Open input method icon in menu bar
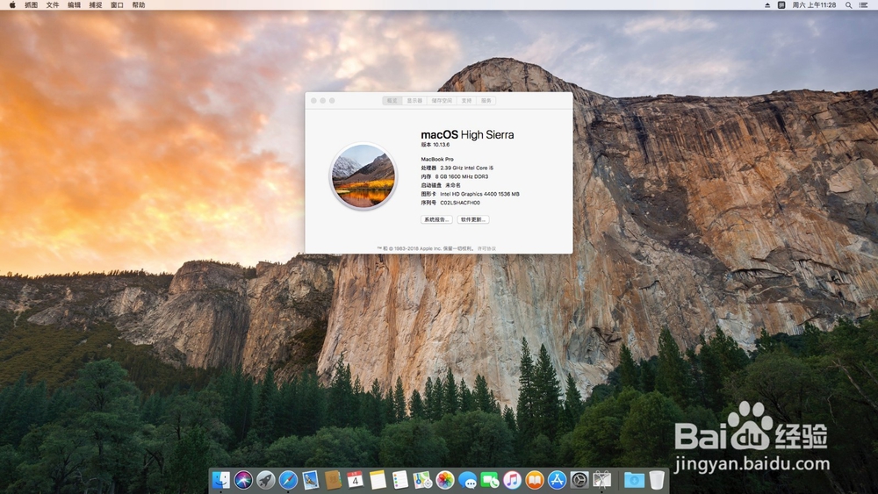This screenshot has height=494, width=878. (x=781, y=4)
